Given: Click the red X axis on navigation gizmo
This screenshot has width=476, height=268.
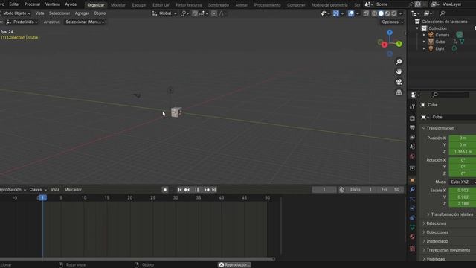Looking at the screenshot, I should 385,45.
